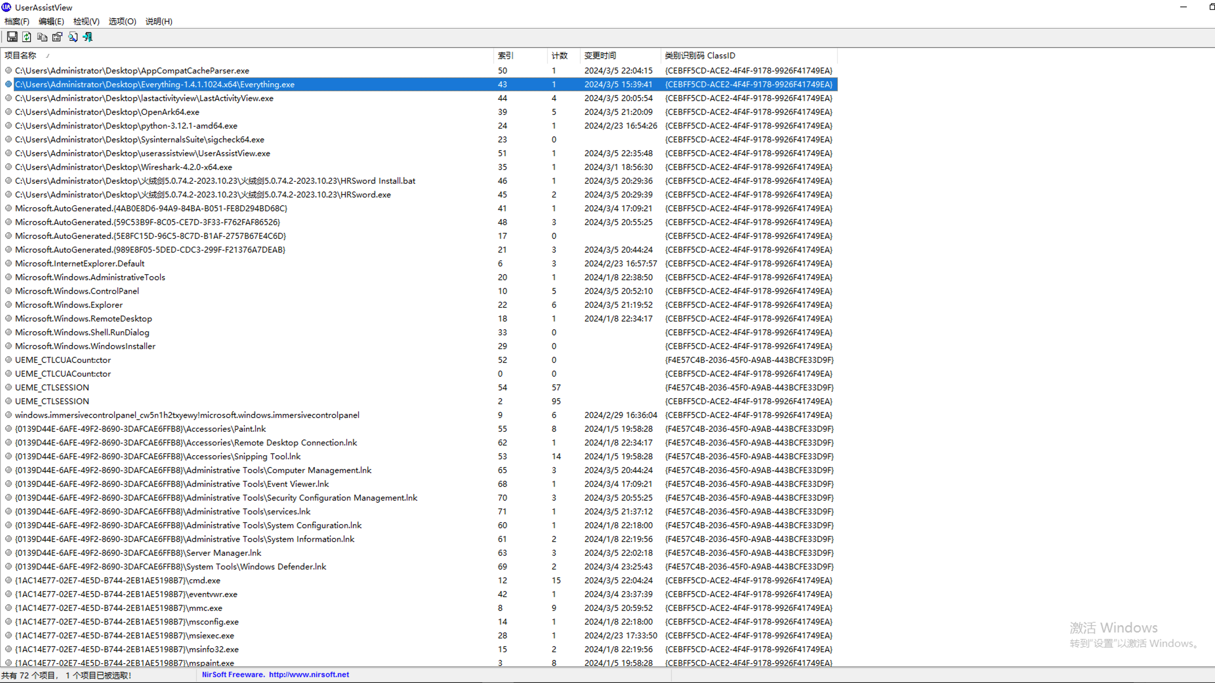The height and width of the screenshot is (683, 1215).
Task: Click the Copy selected items icon
Action: (42, 37)
